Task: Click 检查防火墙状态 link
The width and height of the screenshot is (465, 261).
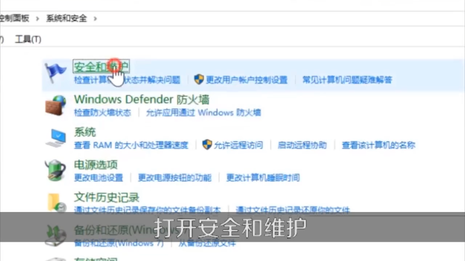Action: (102, 112)
